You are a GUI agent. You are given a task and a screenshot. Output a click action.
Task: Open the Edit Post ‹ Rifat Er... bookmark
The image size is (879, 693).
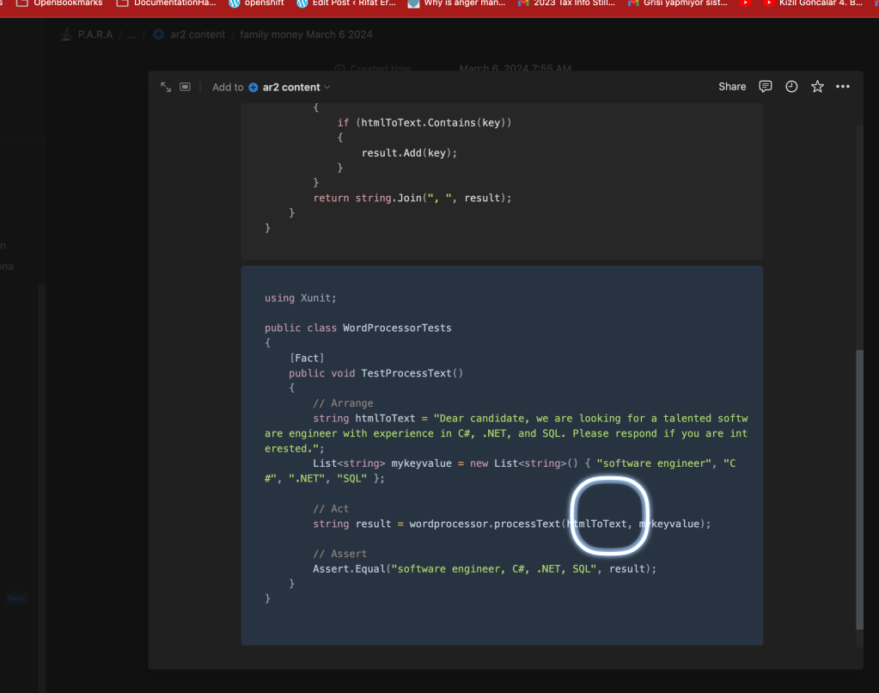(x=346, y=3)
